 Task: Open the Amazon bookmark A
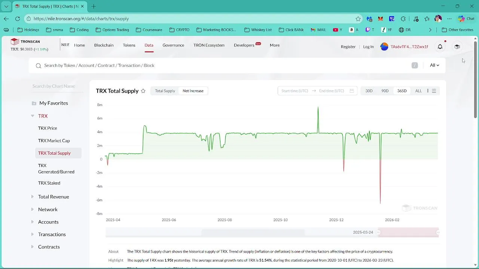click(354, 30)
